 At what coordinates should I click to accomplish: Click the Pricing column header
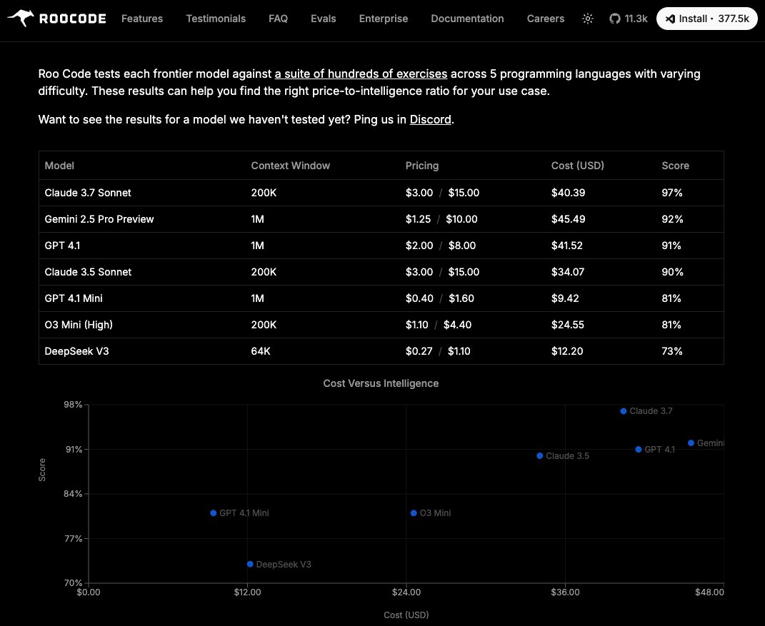pos(422,166)
